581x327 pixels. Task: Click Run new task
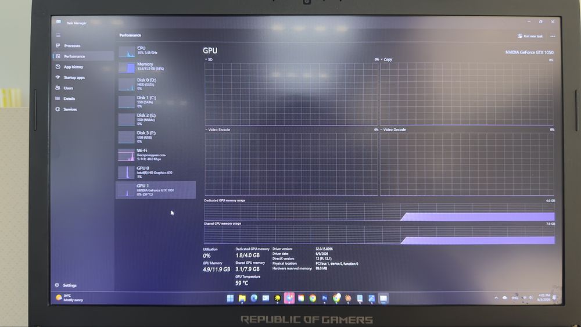click(530, 36)
